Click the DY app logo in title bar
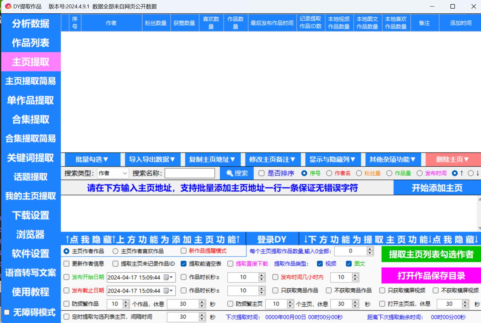The image size is (481, 323). 8,6
